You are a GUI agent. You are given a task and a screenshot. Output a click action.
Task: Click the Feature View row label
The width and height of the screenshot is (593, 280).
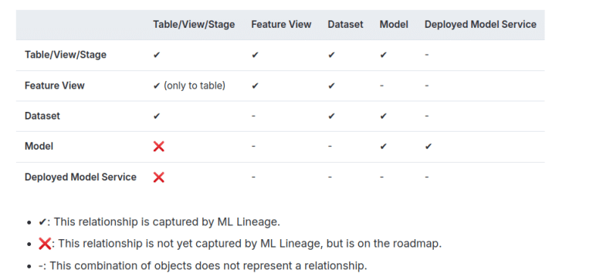pos(55,86)
